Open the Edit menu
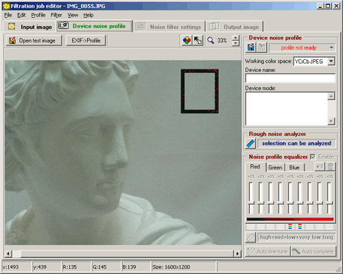The height and width of the screenshot is (274, 343). (x=21, y=15)
